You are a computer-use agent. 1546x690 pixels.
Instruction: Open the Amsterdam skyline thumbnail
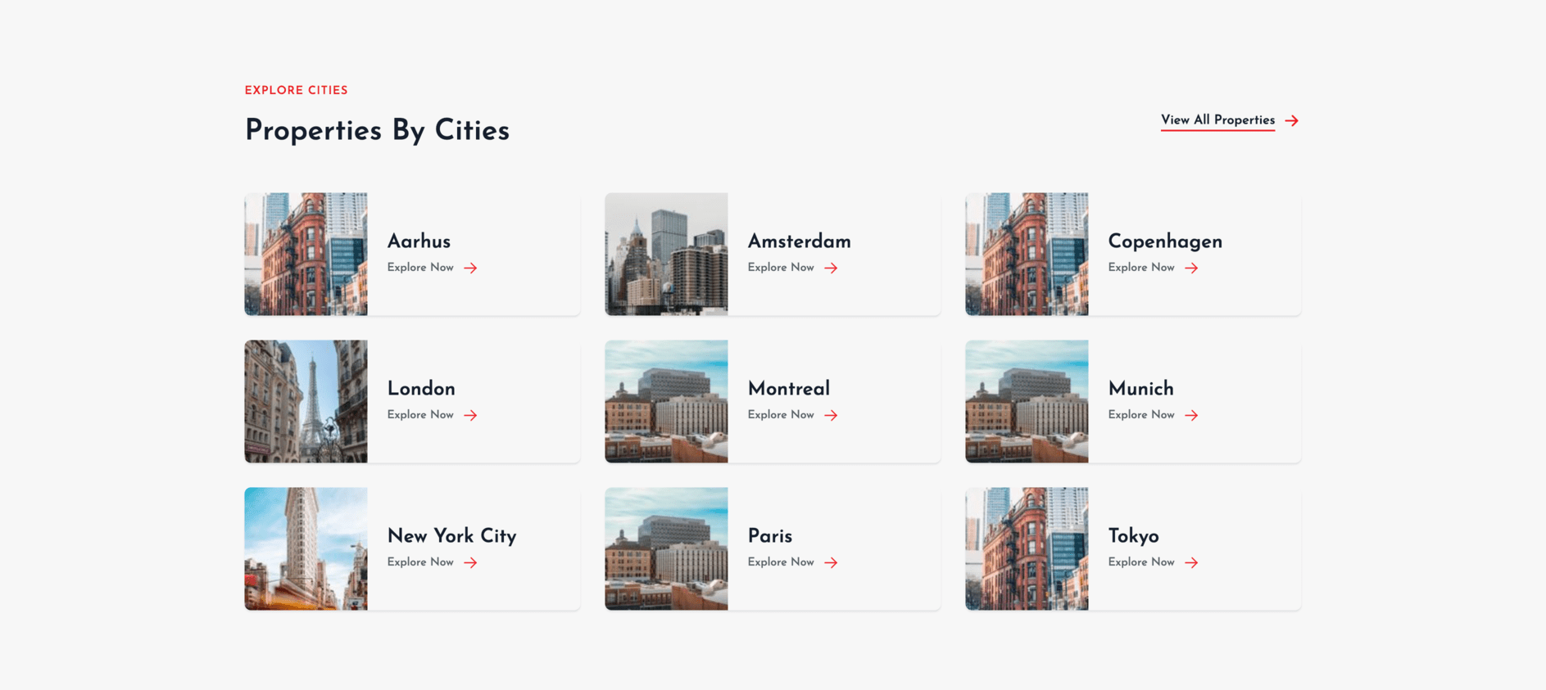(x=666, y=254)
